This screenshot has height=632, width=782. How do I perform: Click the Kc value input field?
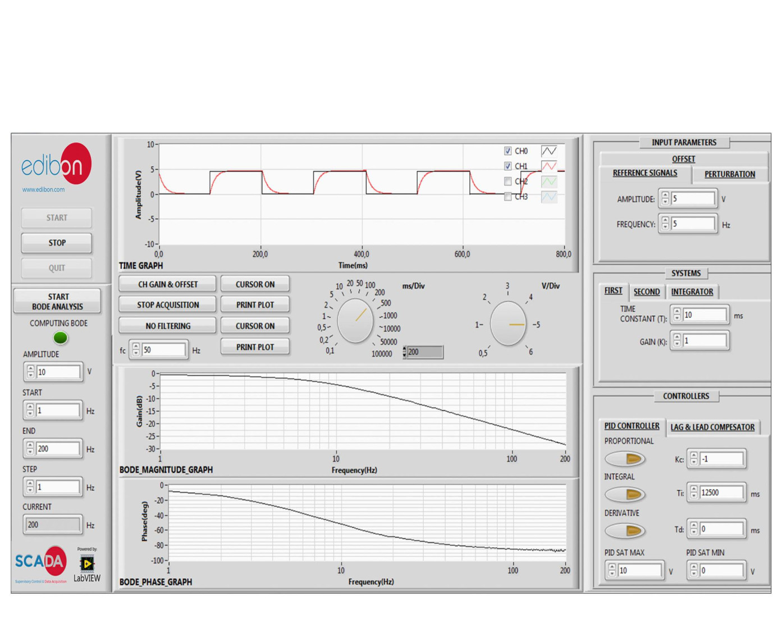(x=722, y=459)
